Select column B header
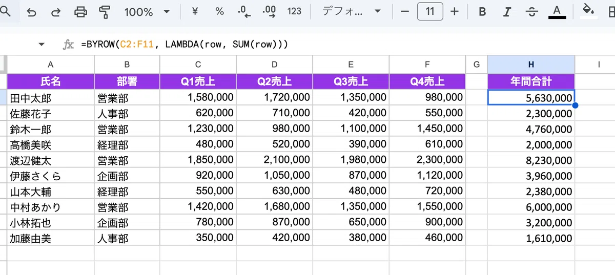Viewport: 615px width, 275px height. (127, 64)
